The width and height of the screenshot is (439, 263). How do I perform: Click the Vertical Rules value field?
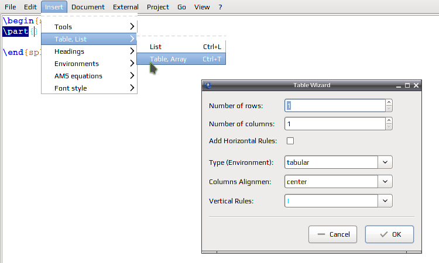pos(331,201)
